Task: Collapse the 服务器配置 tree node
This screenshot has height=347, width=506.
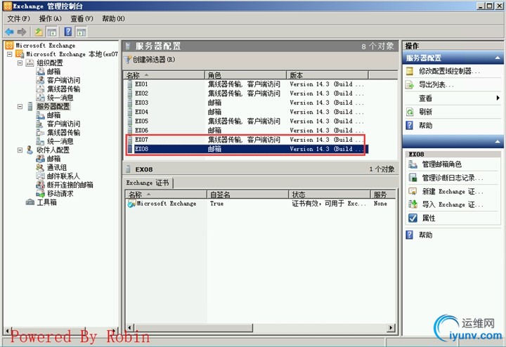Action: (20, 107)
